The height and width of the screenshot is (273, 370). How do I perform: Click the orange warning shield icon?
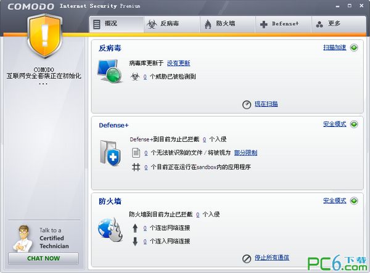[44, 36]
